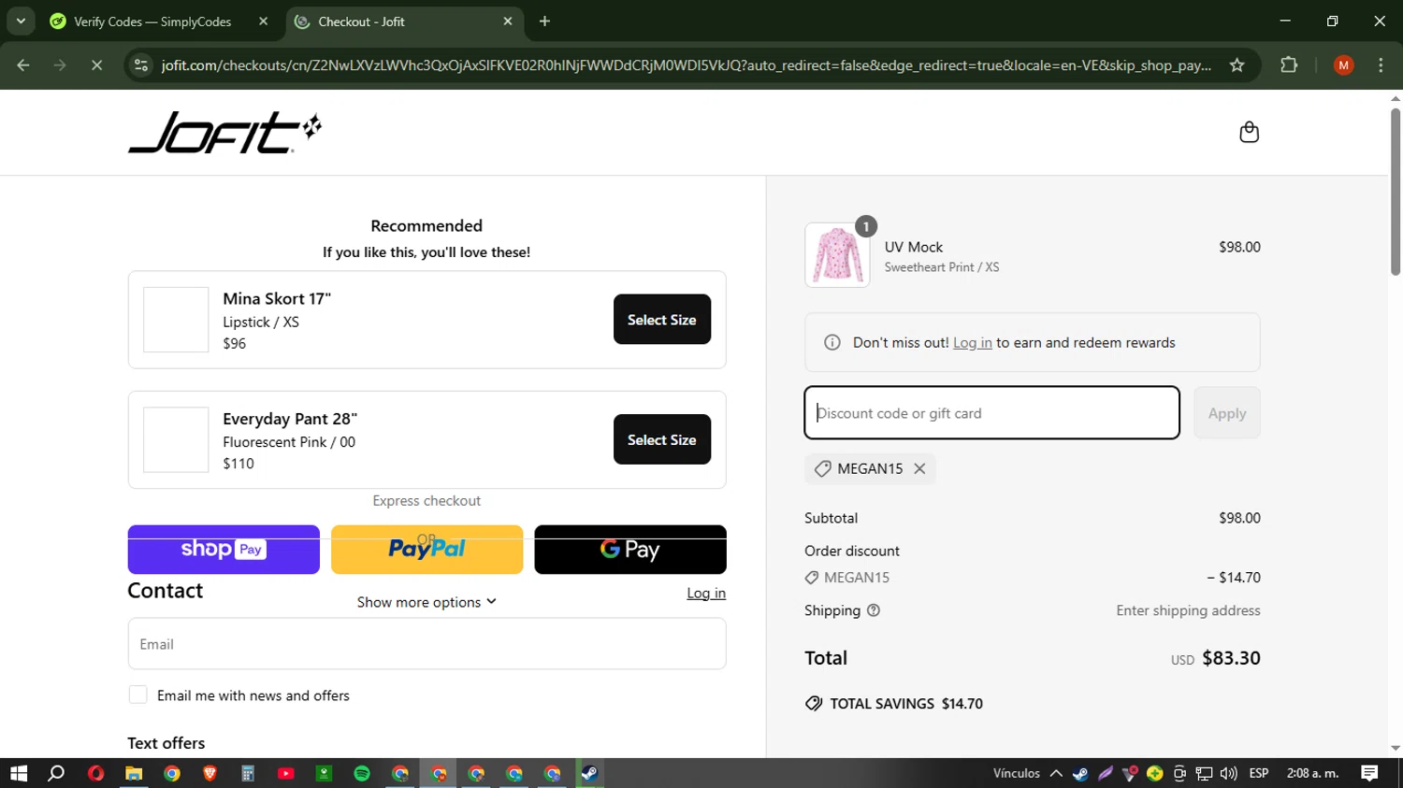Click the ESP language indicator
Image resolution: width=1403 pixels, height=788 pixels.
(x=1259, y=773)
